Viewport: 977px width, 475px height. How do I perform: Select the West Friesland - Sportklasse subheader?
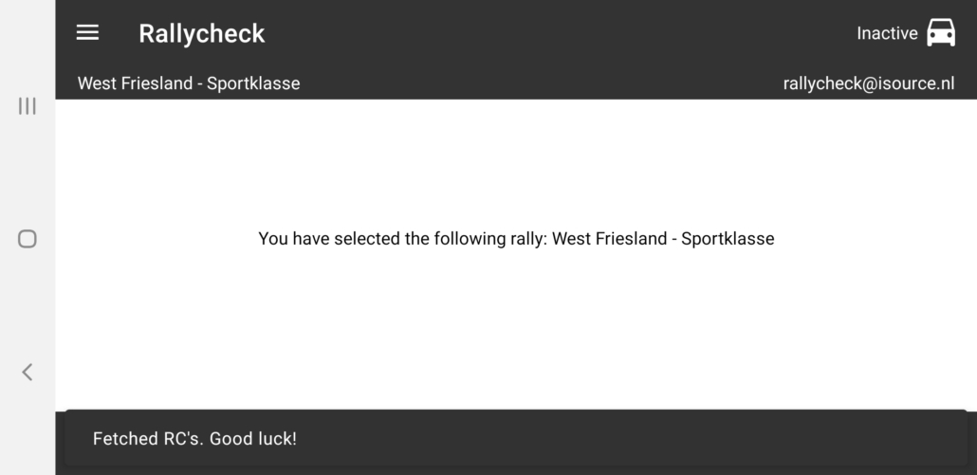(x=189, y=83)
